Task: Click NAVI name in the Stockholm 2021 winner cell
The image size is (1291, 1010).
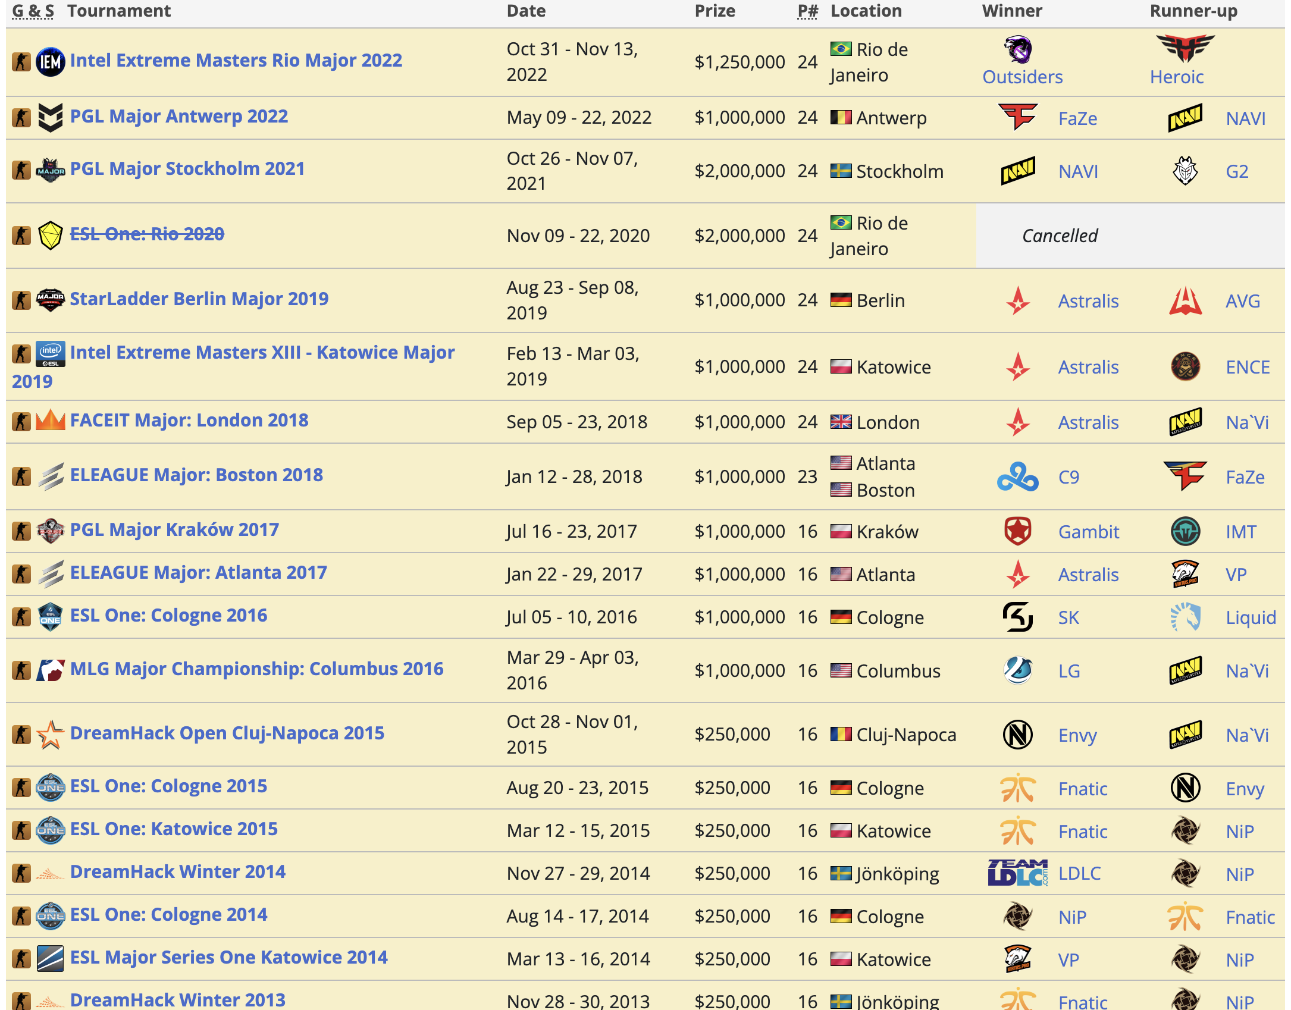Action: click(x=1078, y=171)
